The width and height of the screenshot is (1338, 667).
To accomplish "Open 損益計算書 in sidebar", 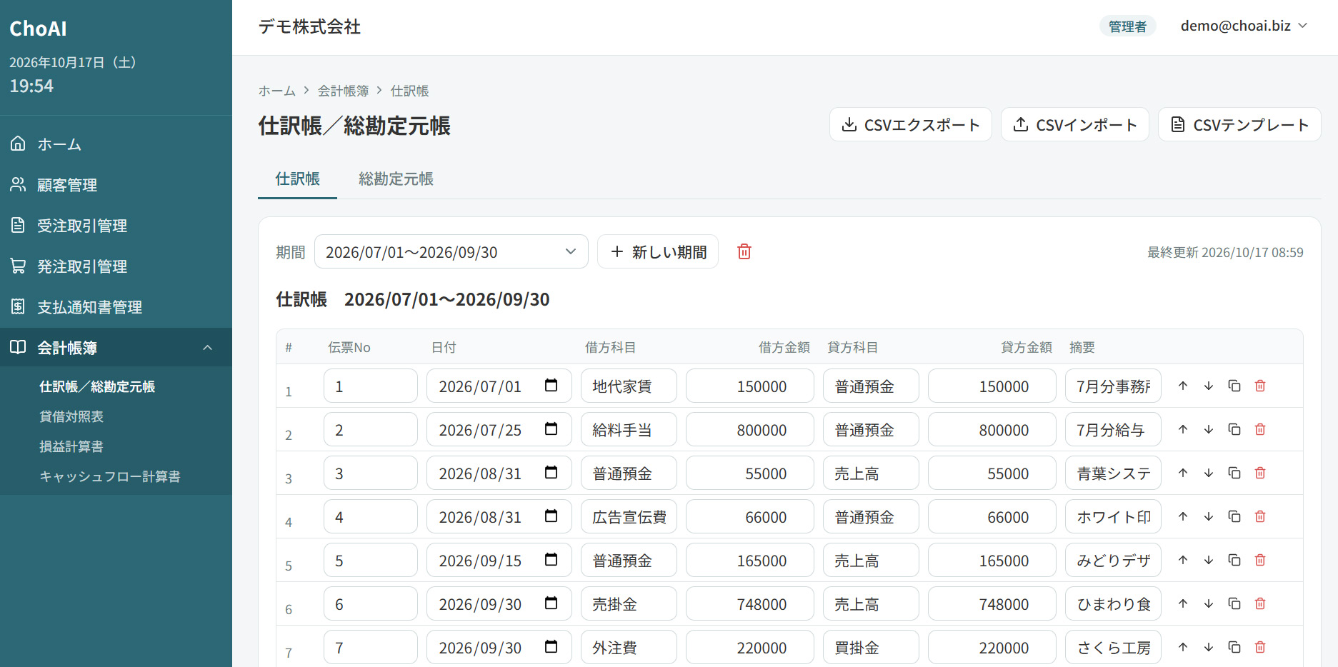I will click(71, 446).
